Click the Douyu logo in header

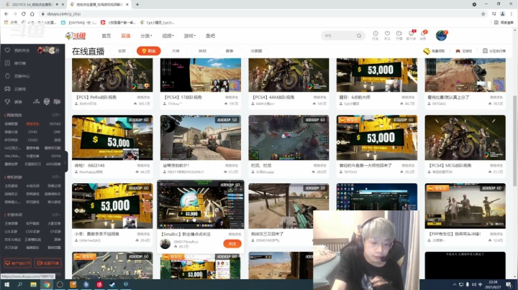76,36
